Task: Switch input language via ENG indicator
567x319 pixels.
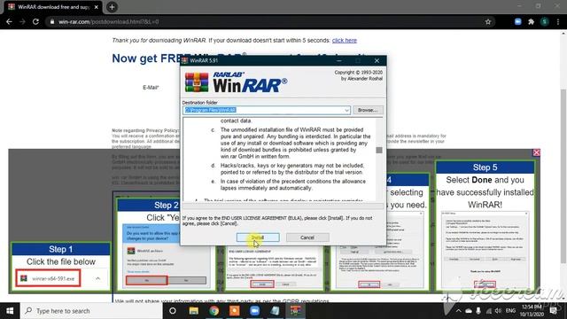Action: pos(510,311)
